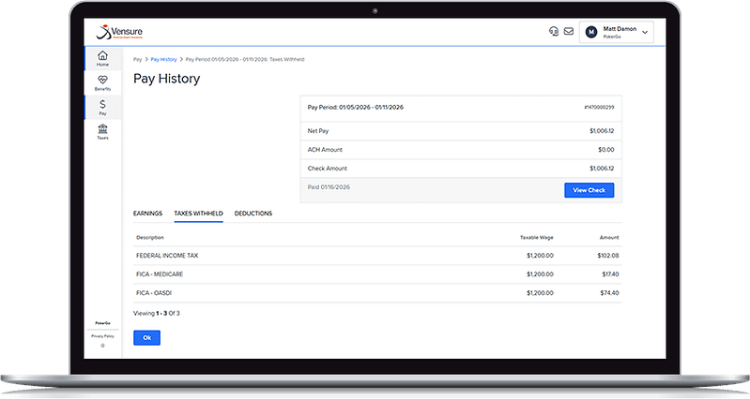750x399 pixels.
Task: Click the $17.40 Medicare amount
Action: (x=610, y=274)
